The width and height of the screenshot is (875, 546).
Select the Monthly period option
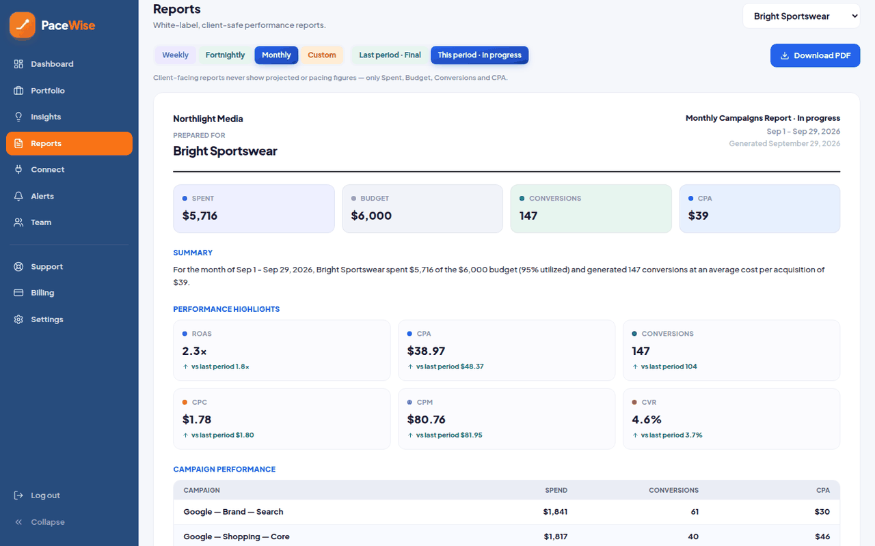[276, 55]
